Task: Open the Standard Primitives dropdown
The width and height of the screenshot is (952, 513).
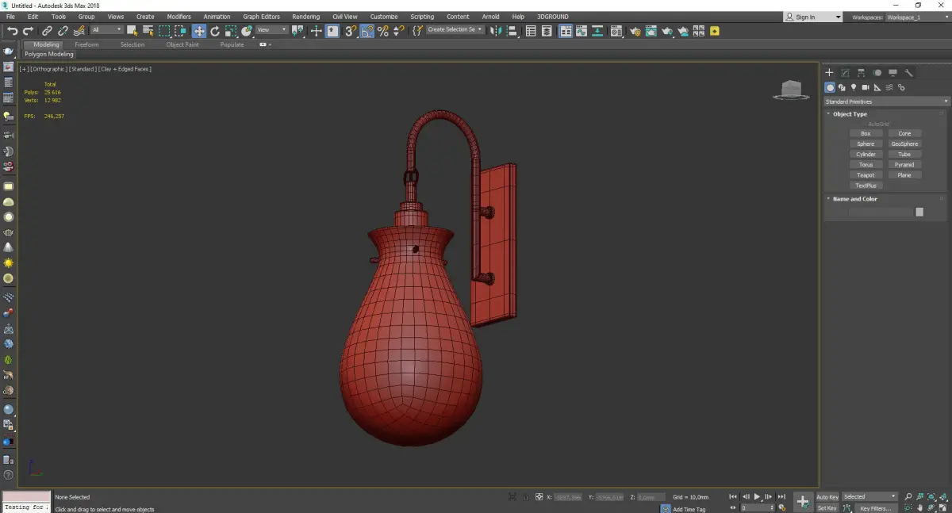Action: 886,101
